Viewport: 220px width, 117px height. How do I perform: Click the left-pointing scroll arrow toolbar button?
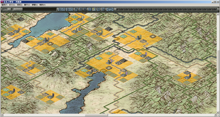(x=62, y=9)
